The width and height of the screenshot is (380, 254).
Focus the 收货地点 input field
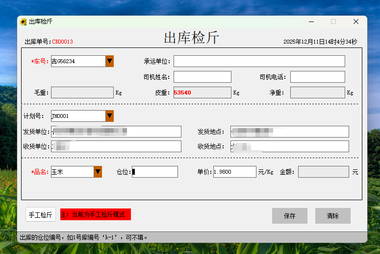click(290, 146)
